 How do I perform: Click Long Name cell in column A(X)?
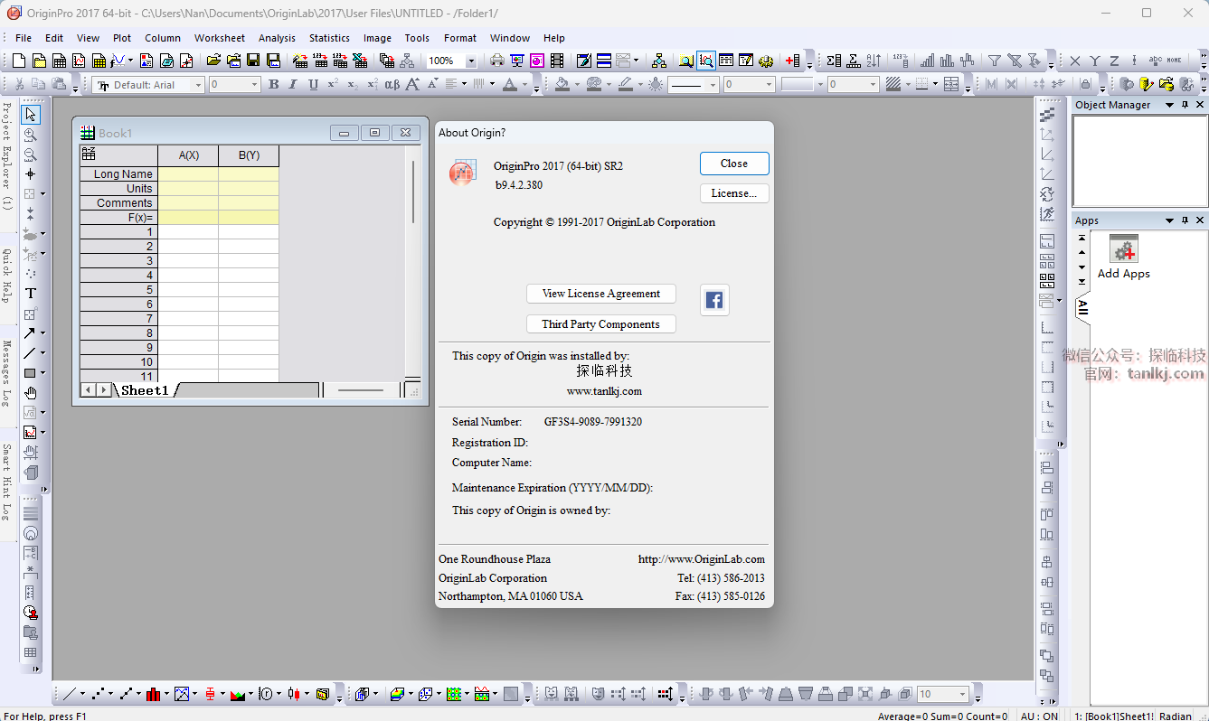click(188, 173)
